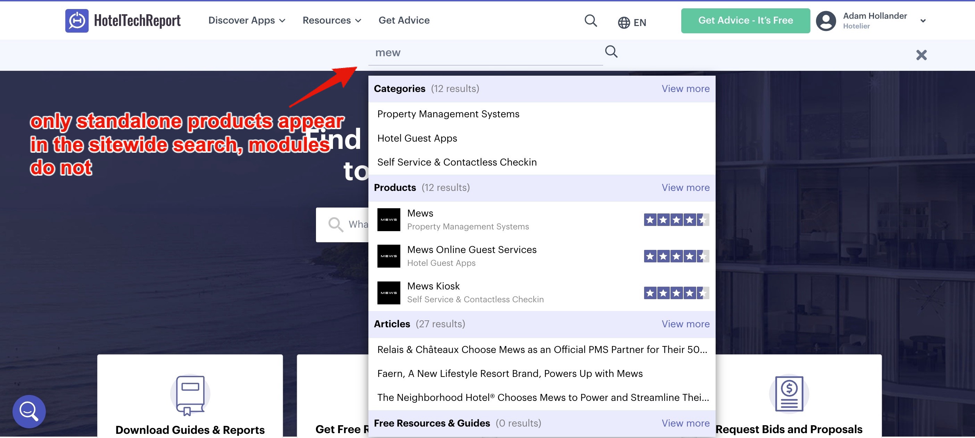
Task: Click the header search magnifier icon
Action: tap(590, 20)
